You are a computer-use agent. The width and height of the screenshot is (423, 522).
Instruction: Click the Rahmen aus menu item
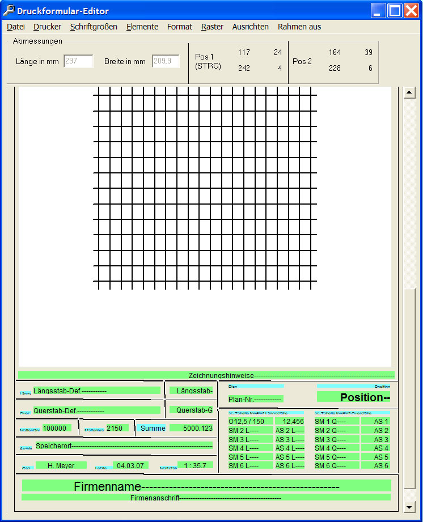coord(299,27)
